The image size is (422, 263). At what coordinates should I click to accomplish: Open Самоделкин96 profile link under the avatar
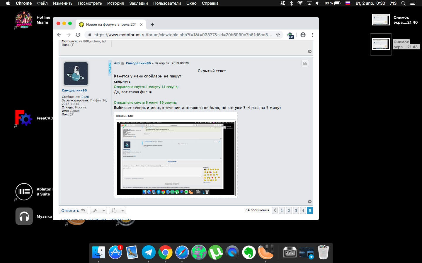tap(74, 90)
